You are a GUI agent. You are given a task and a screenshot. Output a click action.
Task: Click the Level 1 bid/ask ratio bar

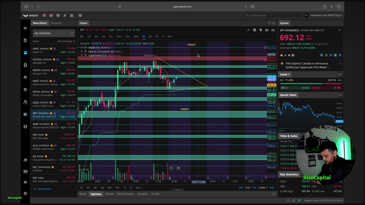click(311, 84)
